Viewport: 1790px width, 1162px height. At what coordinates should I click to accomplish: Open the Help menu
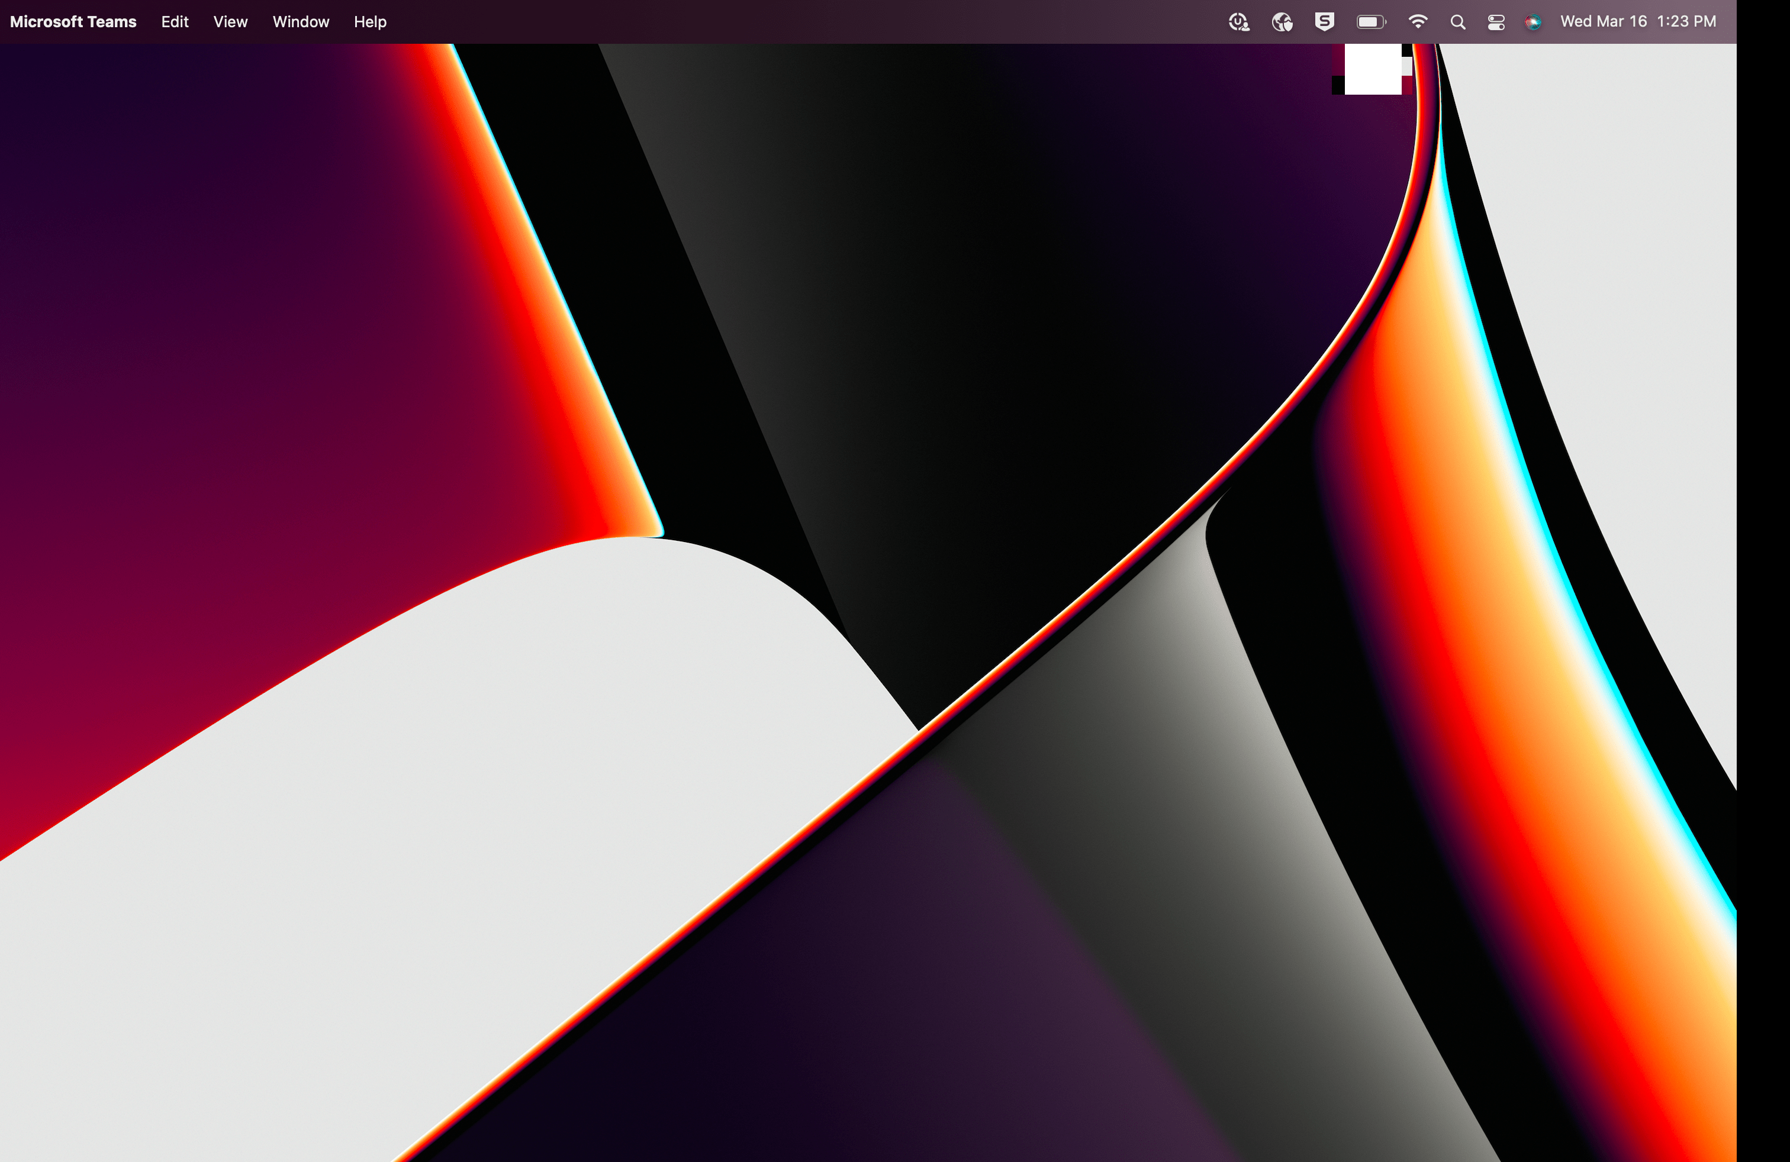370,22
